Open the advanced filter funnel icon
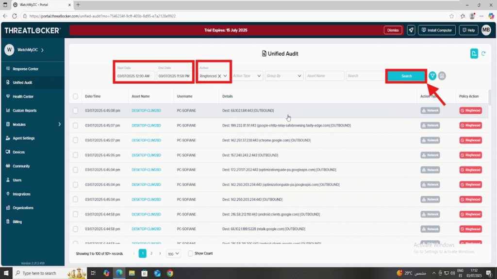 [432, 76]
